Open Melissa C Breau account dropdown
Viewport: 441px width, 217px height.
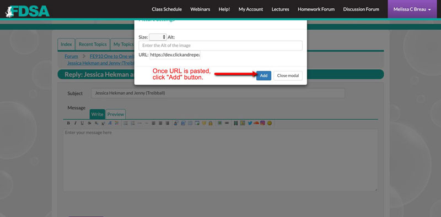coord(412,9)
